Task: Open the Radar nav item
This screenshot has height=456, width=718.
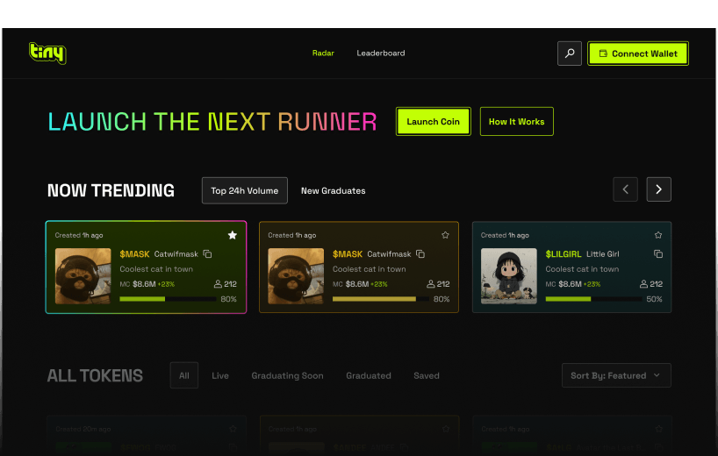Action: [323, 53]
